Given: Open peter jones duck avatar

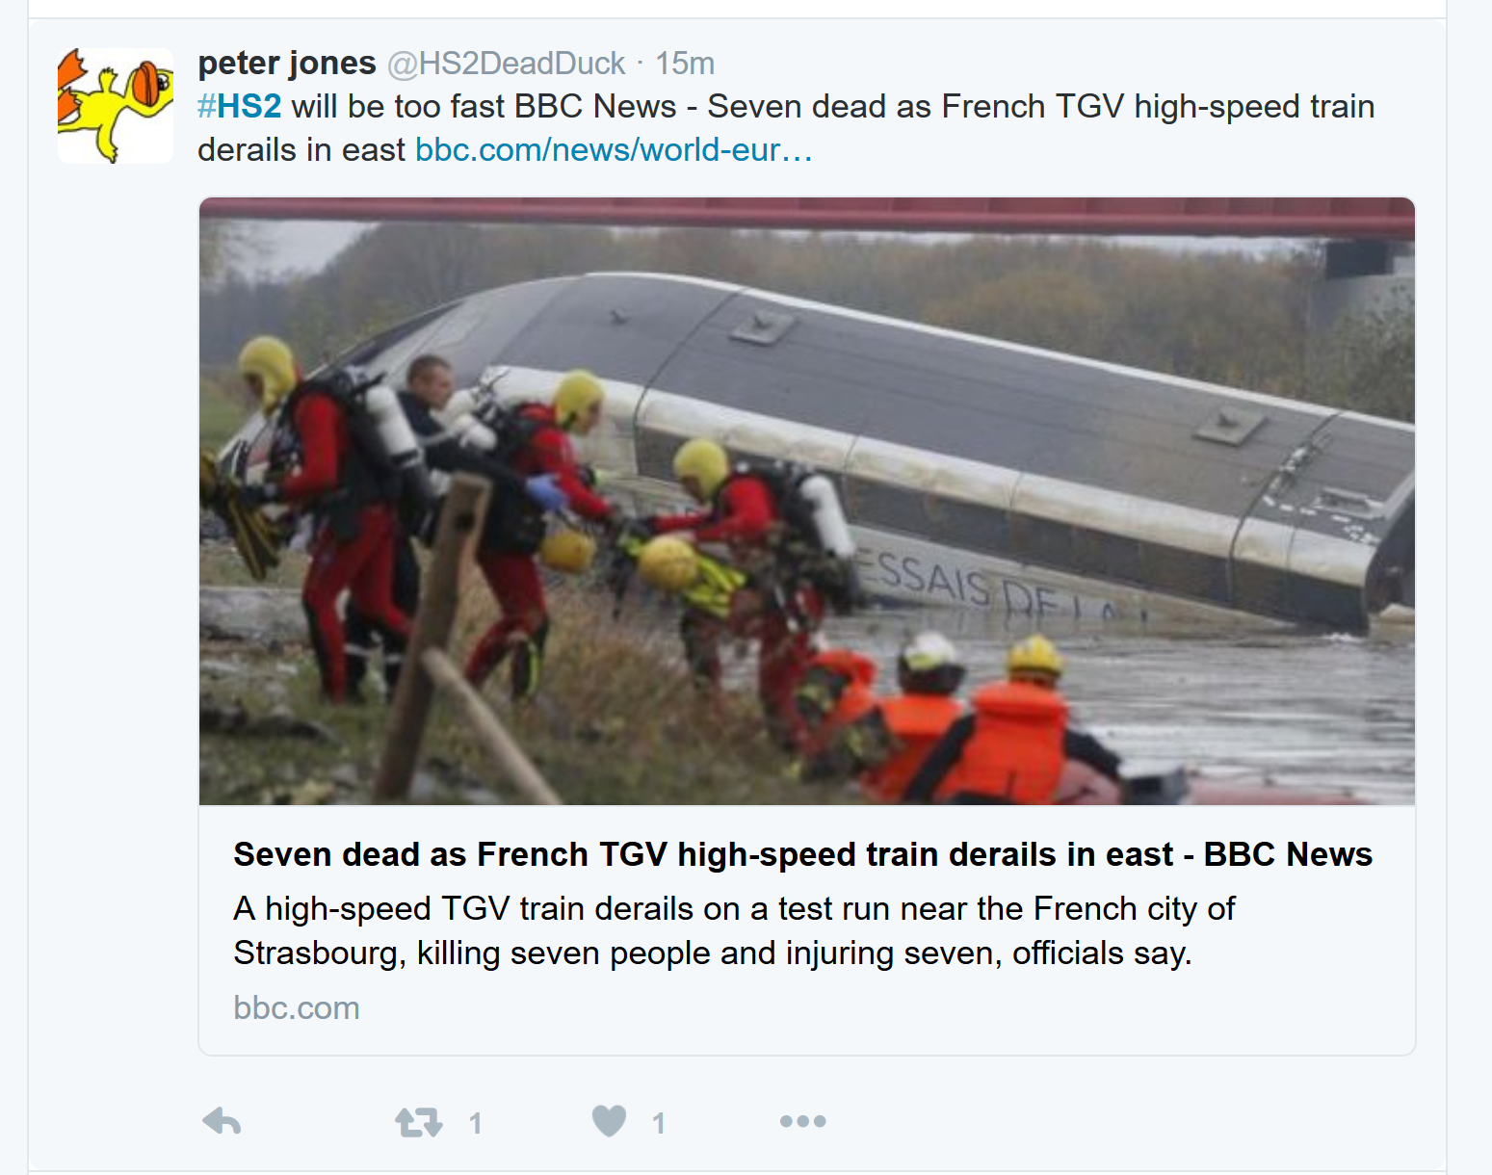Looking at the screenshot, I should (116, 106).
